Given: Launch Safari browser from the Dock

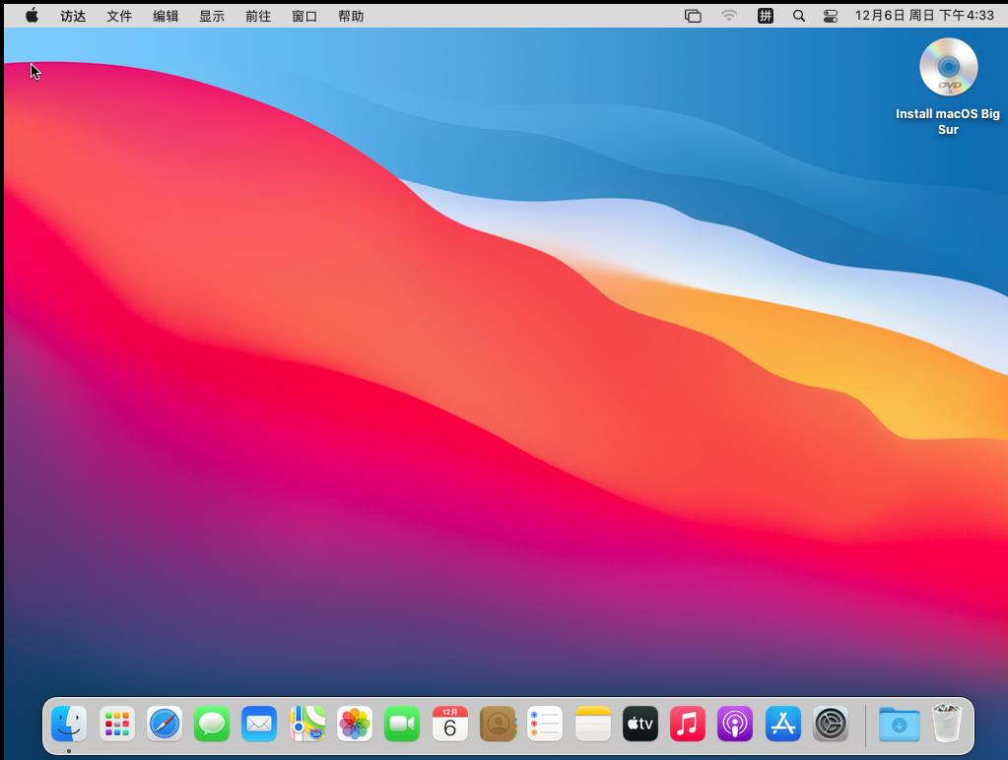Looking at the screenshot, I should pyautogui.click(x=165, y=725).
